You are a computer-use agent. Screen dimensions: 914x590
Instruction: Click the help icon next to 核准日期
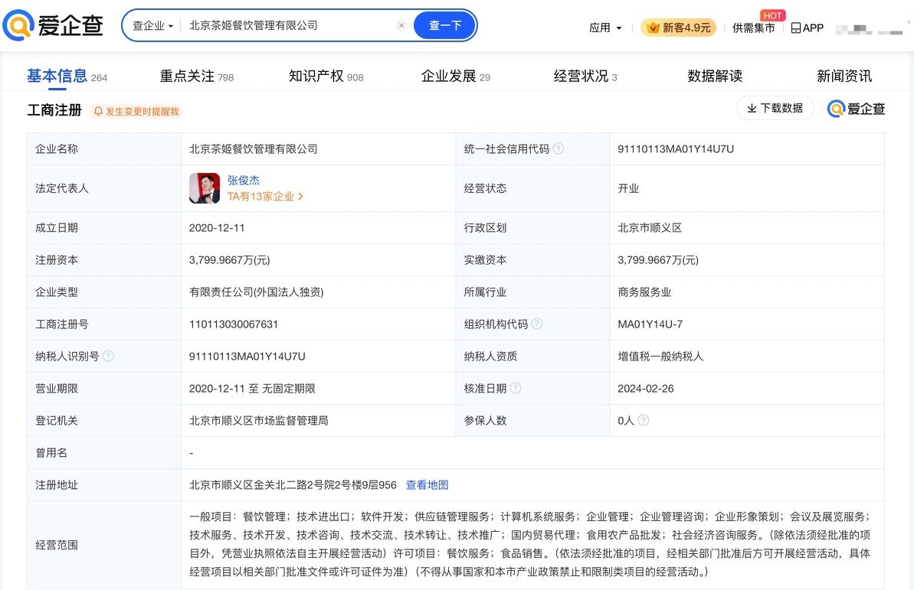[x=516, y=388]
